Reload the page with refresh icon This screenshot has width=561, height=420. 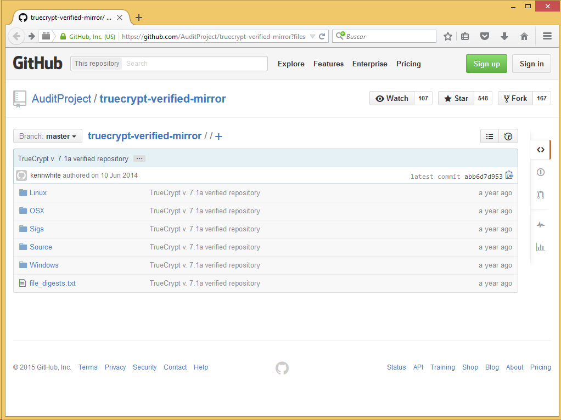322,36
